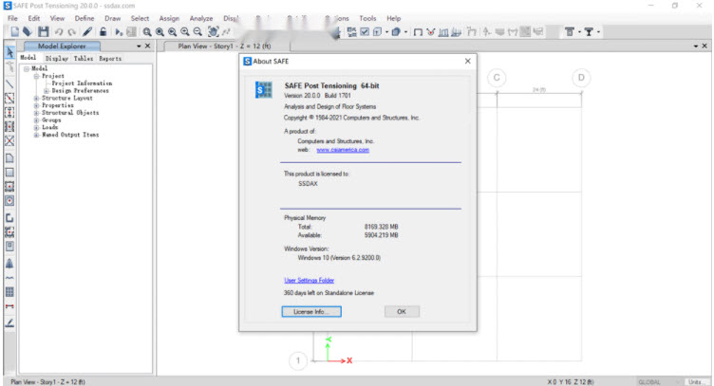Click grid bubble 1 in plan view
The width and height of the screenshot is (714, 386).
click(298, 360)
